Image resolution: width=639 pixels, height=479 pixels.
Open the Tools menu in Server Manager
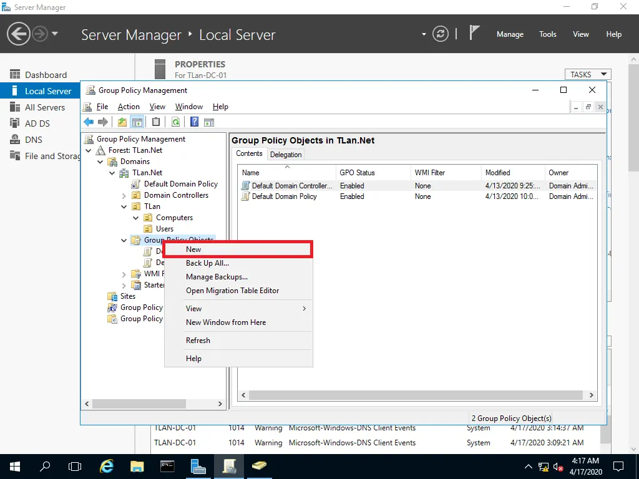(x=548, y=34)
